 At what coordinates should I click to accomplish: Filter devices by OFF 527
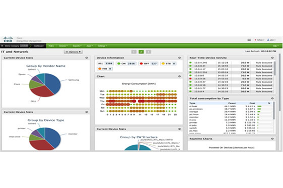149,63
